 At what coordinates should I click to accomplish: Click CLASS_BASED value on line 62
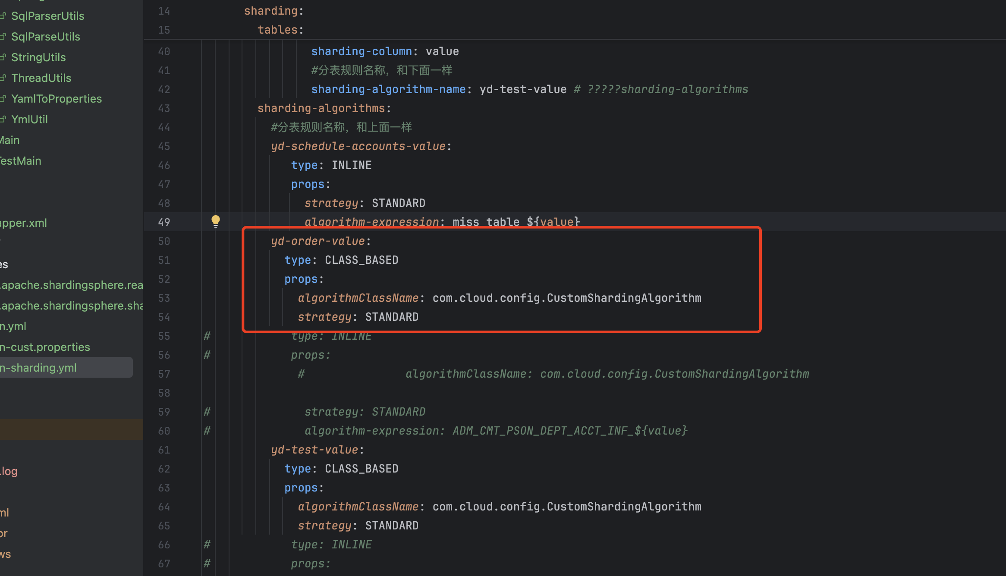pos(362,469)
